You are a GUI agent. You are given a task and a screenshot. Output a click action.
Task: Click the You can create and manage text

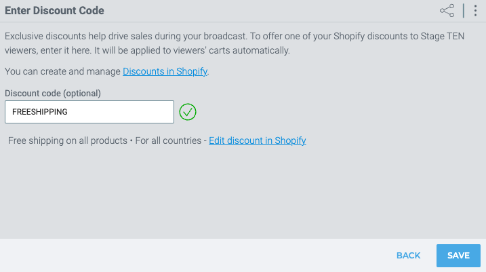click(62, 71)
